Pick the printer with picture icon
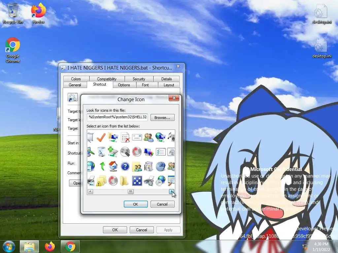338x253 pixels. (91, 181)
